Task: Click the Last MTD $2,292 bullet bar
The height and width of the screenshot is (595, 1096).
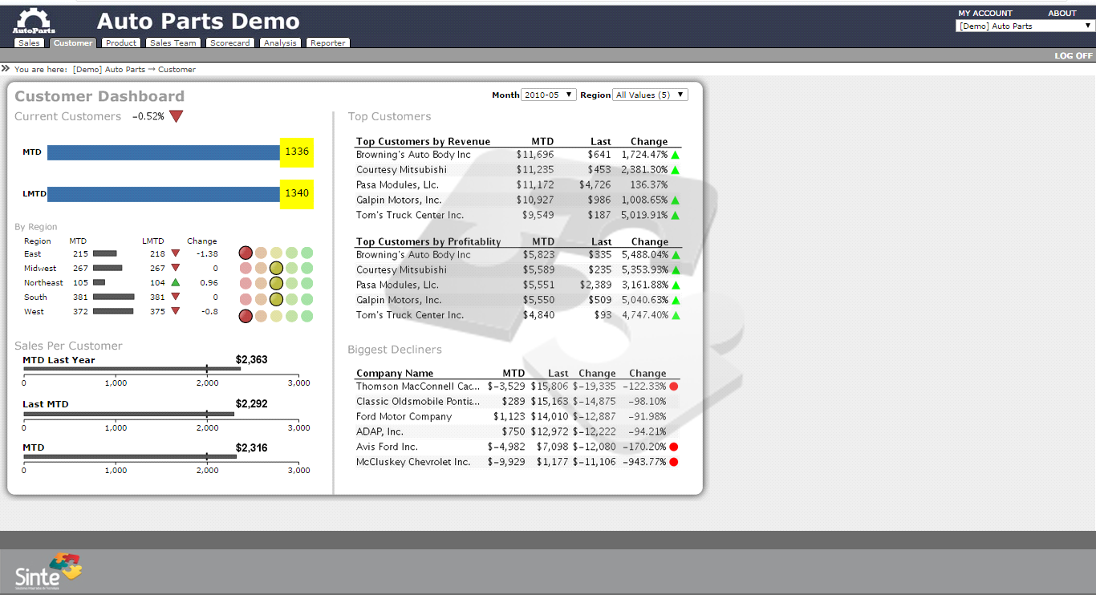Action: [x=129, y=414]
